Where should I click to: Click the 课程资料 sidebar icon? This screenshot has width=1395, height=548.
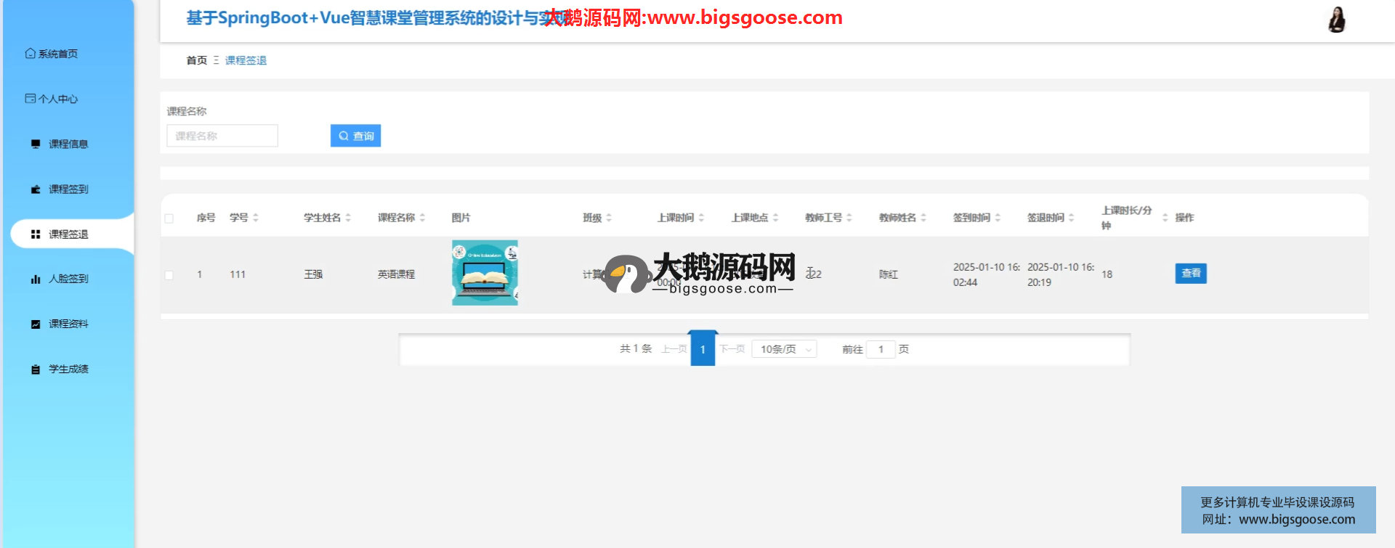pos(36,324)
